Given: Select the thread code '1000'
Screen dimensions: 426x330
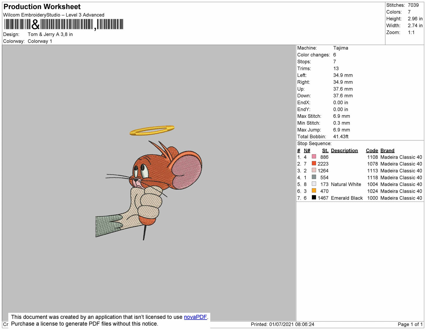Looking at the screenshot, I should [373, 198].
